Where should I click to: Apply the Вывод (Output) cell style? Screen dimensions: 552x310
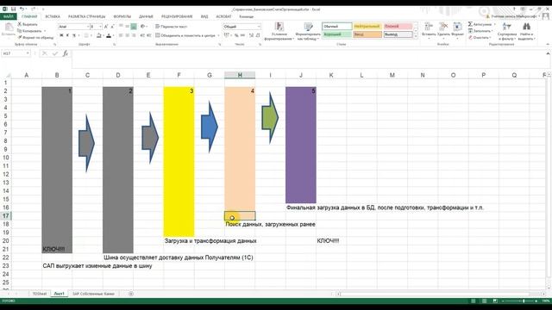coord(398,34)
